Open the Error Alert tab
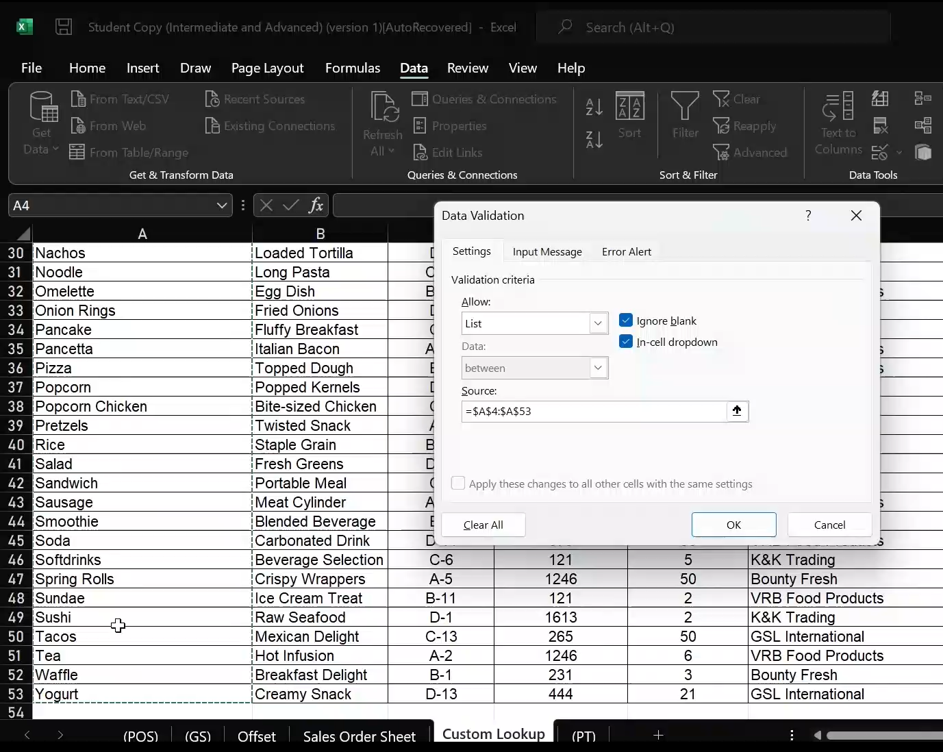The width and height of the screenshot is (943, 752). (626, 251)
